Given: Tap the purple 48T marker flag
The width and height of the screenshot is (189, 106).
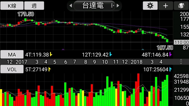Looking at the screenshot, I should click(x=170, y=54).
